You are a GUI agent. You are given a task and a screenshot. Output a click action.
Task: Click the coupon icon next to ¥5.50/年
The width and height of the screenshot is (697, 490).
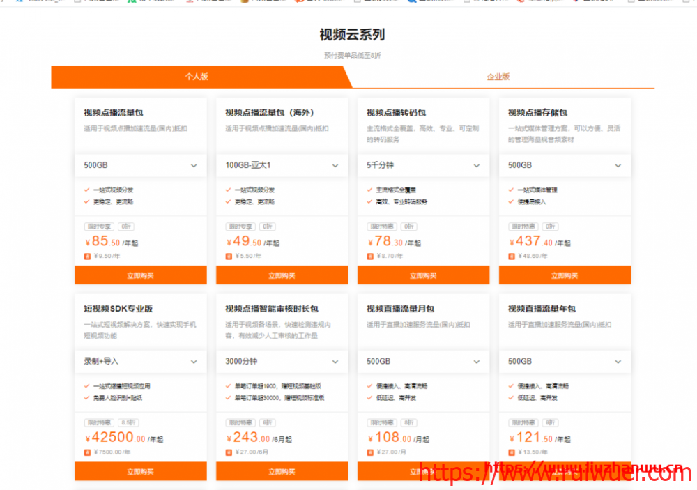pyautogui.click(x=229, y=256)
